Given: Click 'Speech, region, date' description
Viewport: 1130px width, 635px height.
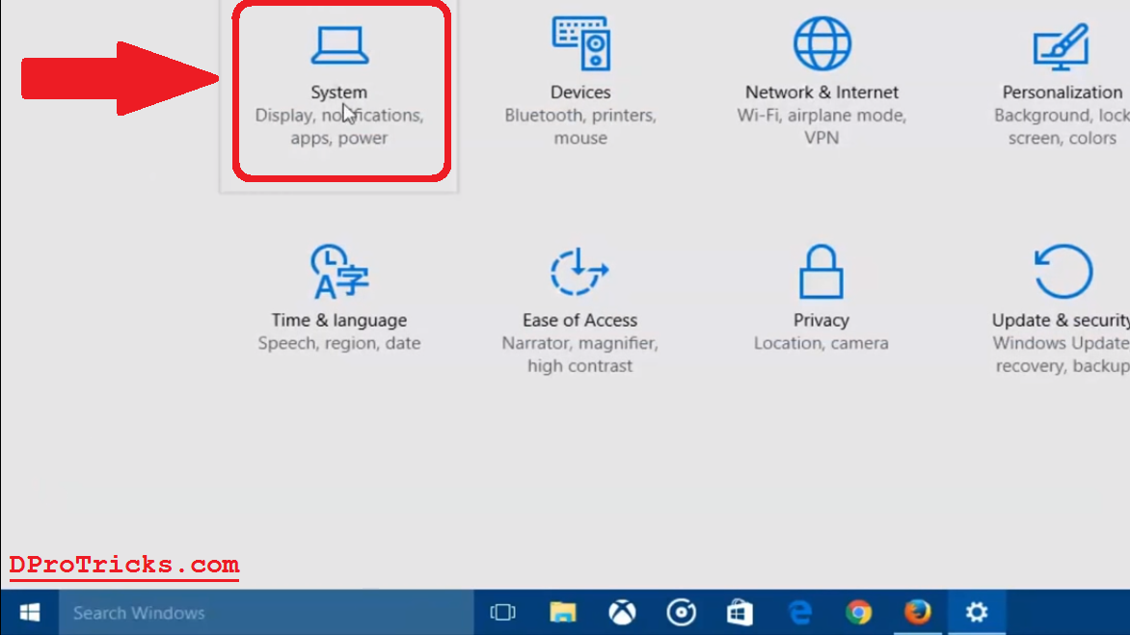Looking at the screenshot, I should 338,343.
